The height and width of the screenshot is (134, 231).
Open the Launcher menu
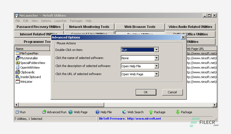coord(61,21)
